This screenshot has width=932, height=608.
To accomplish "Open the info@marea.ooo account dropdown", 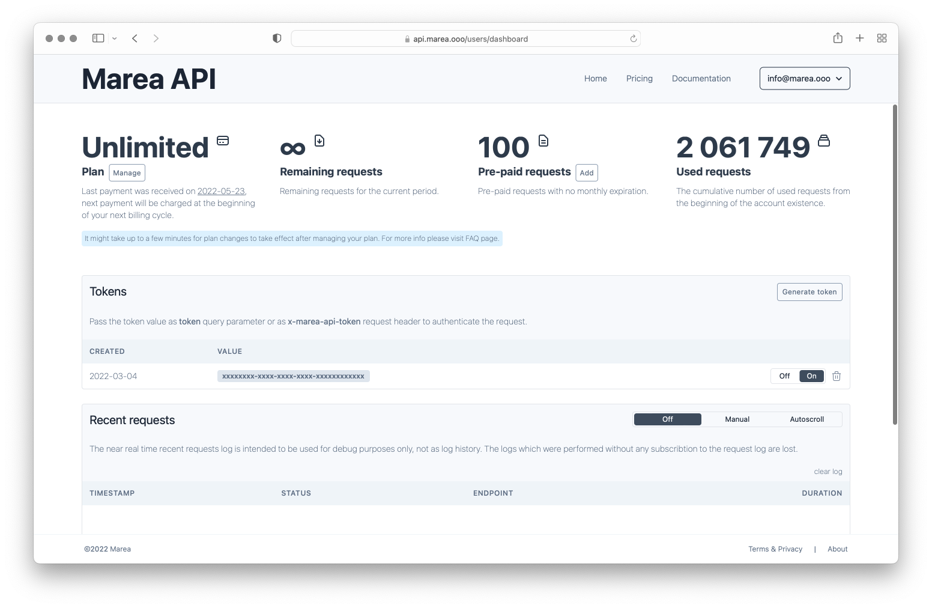I will coord(805,79).
